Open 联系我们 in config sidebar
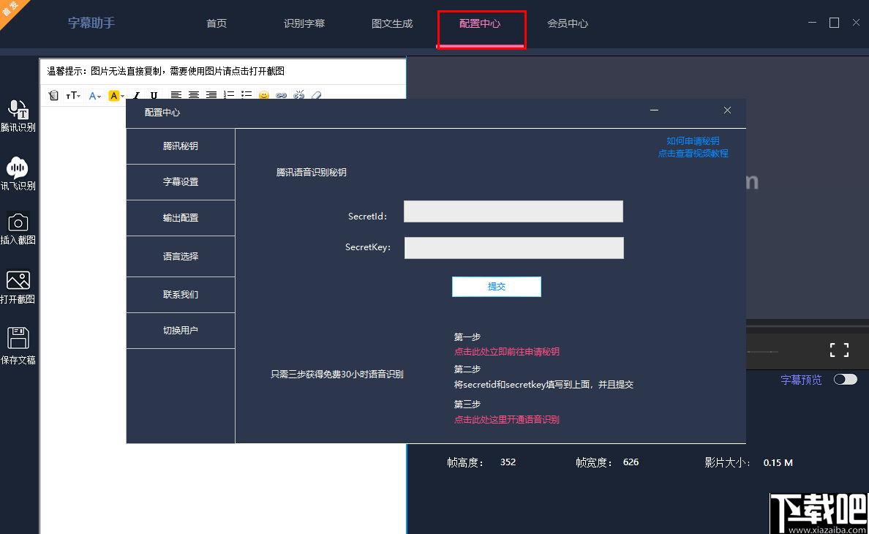The width and height of the screenshot is (869, 534). pyautogui.click(x=181, y=295)
